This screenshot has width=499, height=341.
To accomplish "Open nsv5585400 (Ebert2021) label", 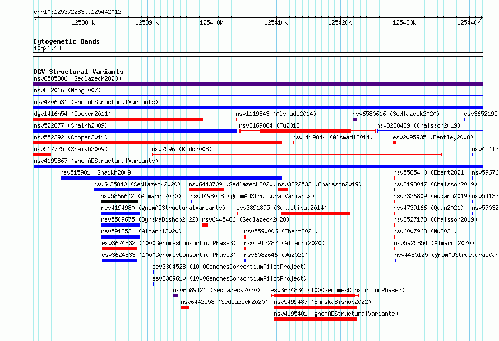I will [430, 172].
